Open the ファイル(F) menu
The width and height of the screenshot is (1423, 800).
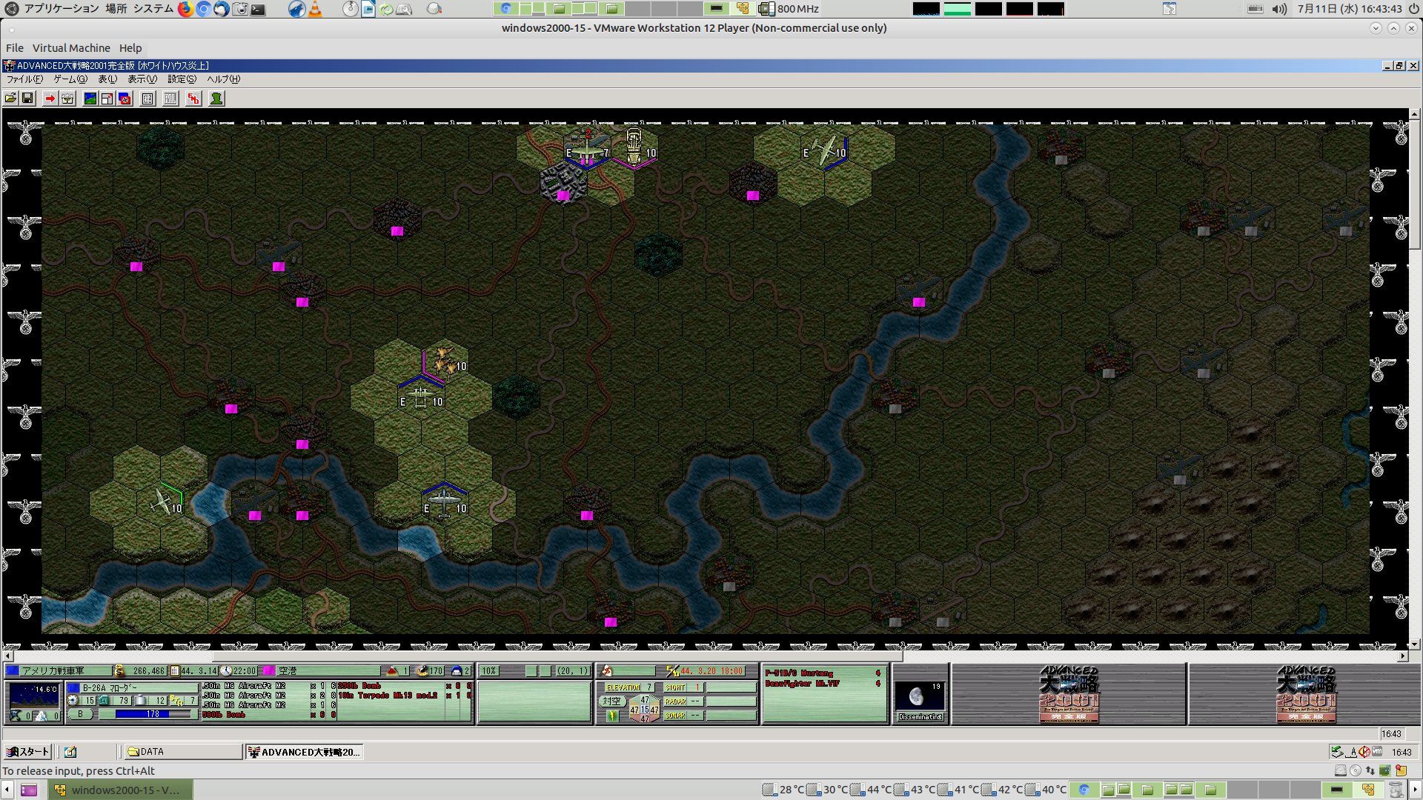click(x=24, y=79)
